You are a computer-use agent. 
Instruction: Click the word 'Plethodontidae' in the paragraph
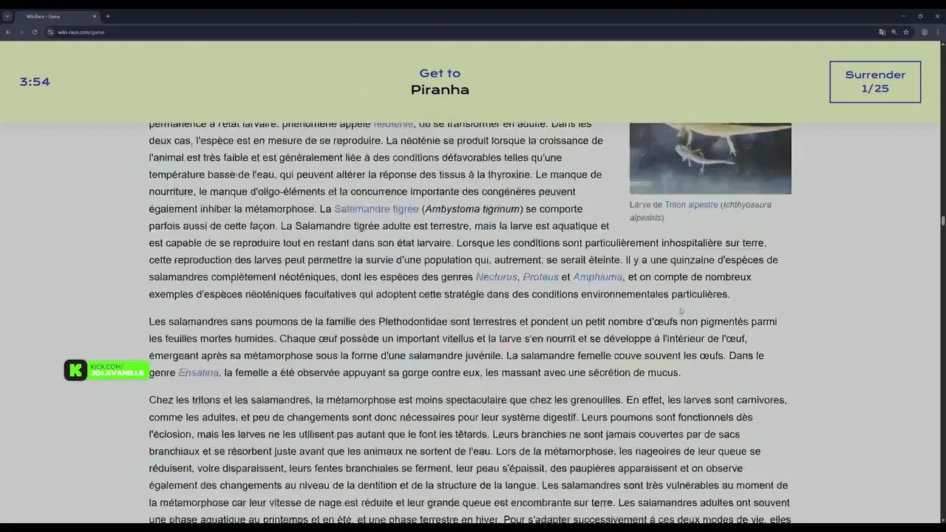pyautogui.click(x=414, y=321)
